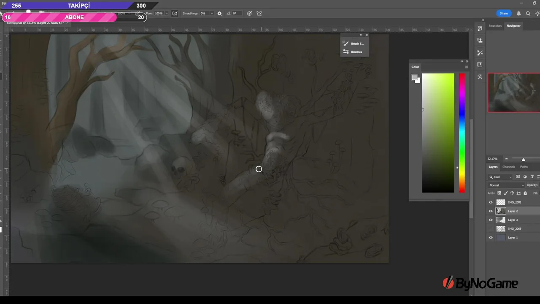Open smoothing options gear
Viewport: 540px width, 304px height.
[x=219, y=14]
